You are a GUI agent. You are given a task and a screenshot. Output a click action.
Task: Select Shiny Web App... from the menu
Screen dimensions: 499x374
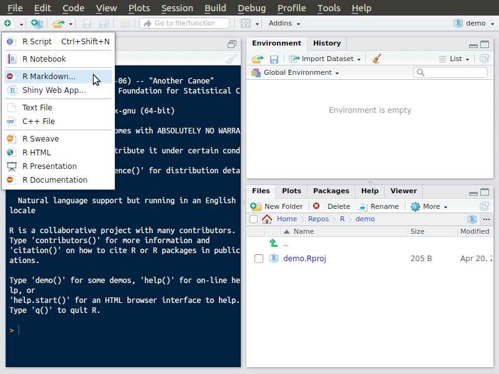pyautogui.click(x=58, y=90)
